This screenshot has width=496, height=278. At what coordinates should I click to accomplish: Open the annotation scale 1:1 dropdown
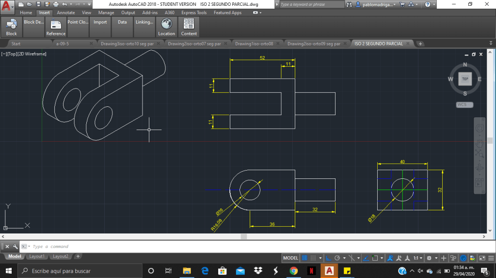(x=418, y=258)
